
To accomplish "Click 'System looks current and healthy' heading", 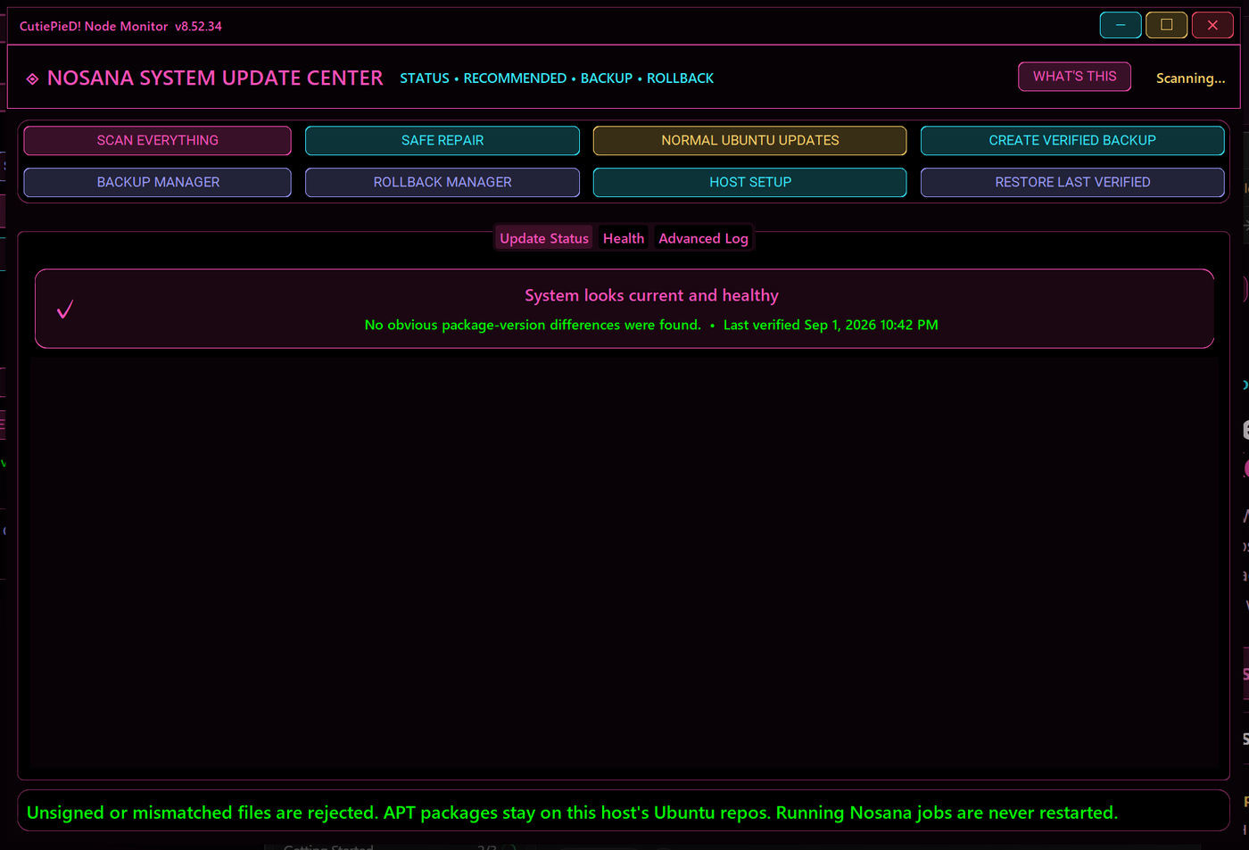I will (x=651, y=295).
